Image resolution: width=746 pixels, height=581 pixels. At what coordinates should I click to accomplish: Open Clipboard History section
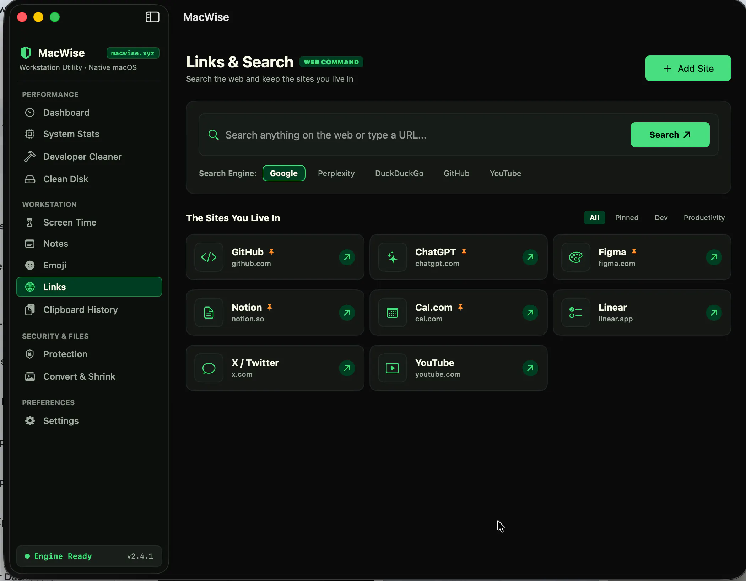click(89, 310)
